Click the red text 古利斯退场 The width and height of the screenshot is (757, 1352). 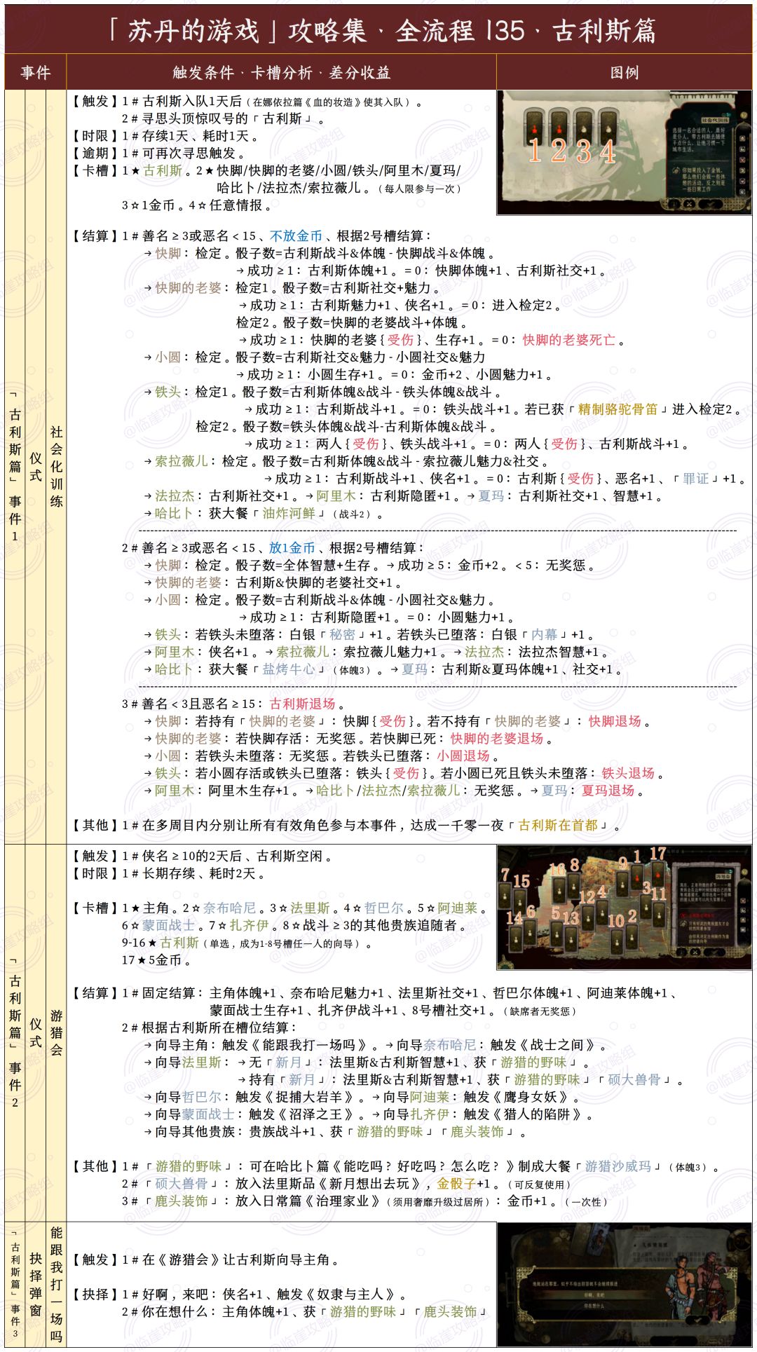click(x=303, y=704)
